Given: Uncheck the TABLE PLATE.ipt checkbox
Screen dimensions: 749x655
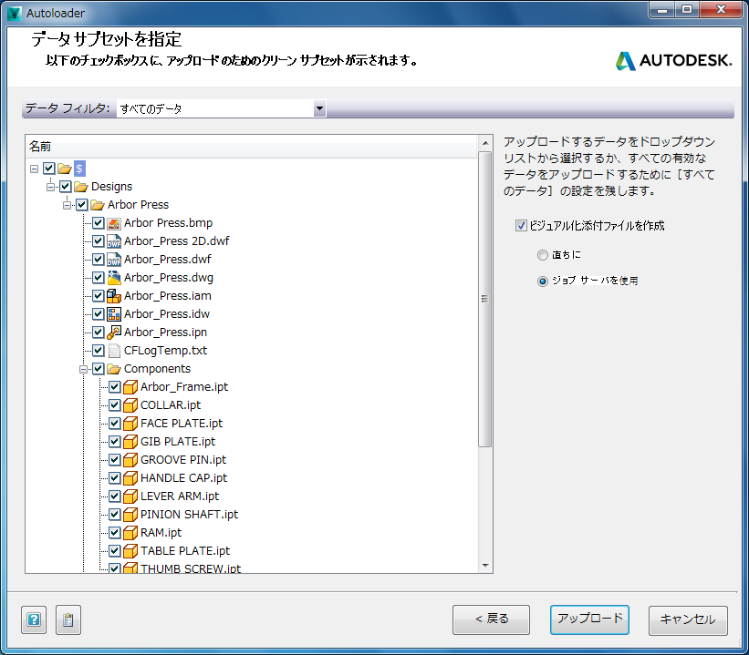Looking at the screenshot, I should 115,550.
